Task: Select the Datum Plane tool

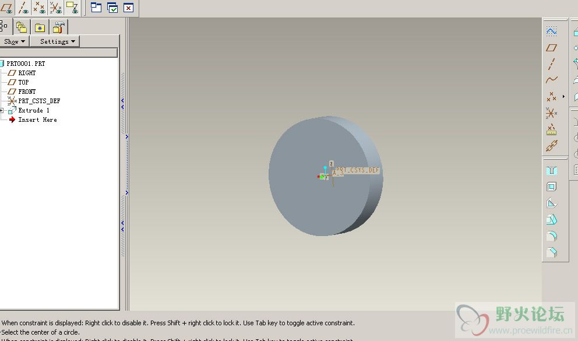Action: pos(551,48)
